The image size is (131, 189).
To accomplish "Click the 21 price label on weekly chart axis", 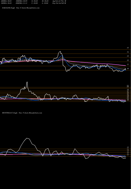I will [x=128, y=86].
